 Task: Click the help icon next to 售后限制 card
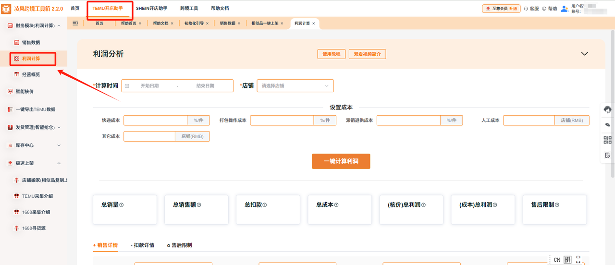click(x=557, y=205)
